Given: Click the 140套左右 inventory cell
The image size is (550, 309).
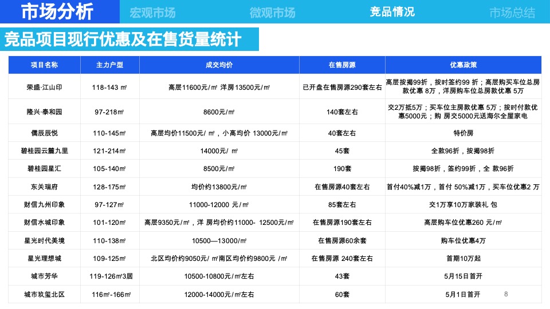Looking at the screenshot, I should pos(342,112).
